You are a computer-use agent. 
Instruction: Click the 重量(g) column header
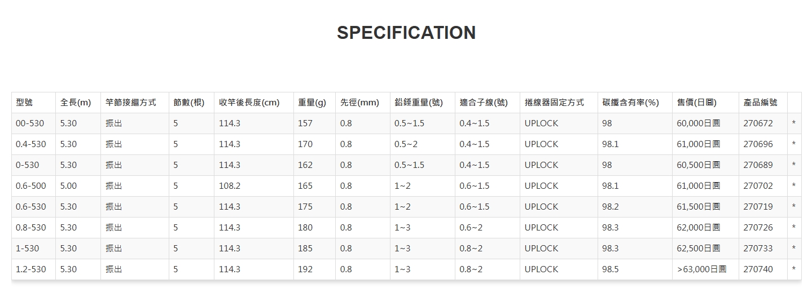[x=312, y=103]
